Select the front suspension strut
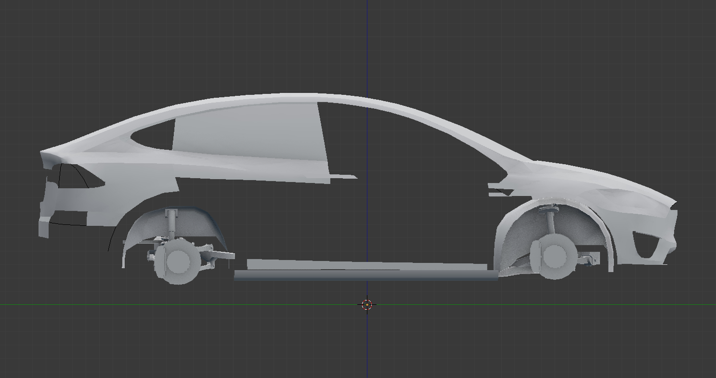The width and height of the screenshot is (716, 378). [551, 222]
